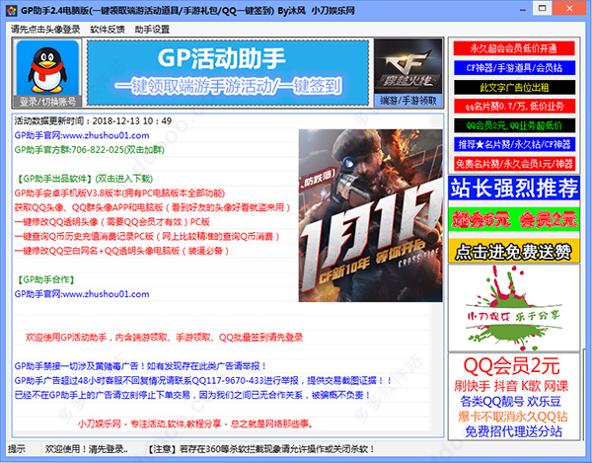
Task: Click the 已经不在GP助手上的广告 warning line
Action: (193, 395)
